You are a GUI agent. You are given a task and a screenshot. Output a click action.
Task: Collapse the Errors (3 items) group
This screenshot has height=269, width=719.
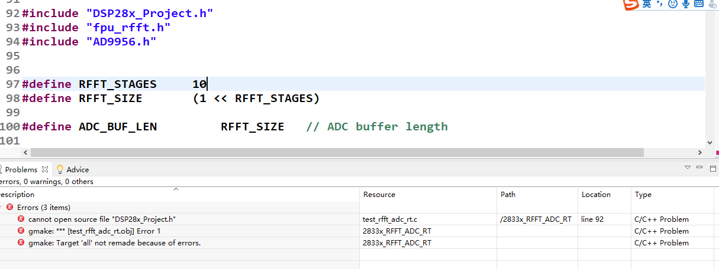tap(2, 207)
